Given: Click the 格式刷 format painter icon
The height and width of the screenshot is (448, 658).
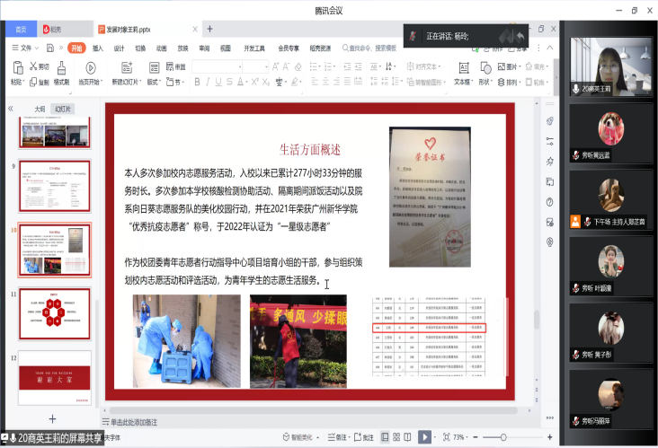Looking at the screenshot, I should [61, 74].
